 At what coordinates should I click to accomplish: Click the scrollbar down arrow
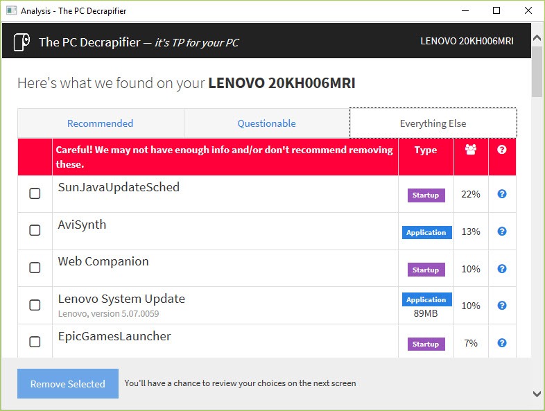pos(537,394)
